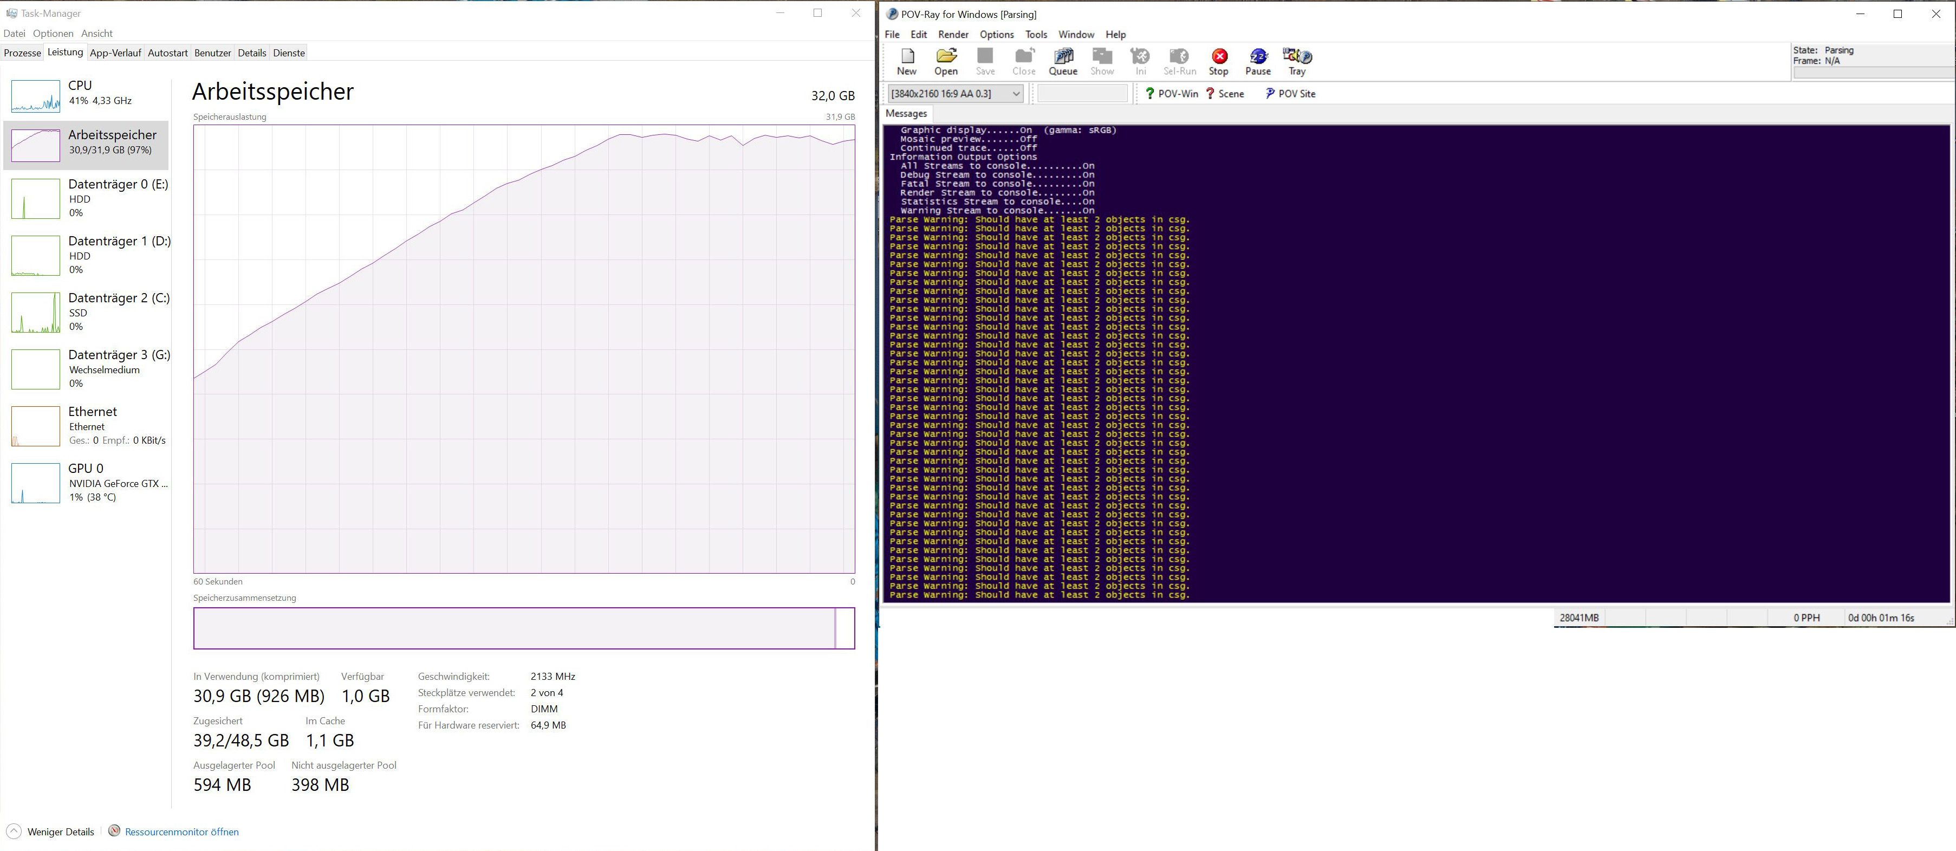
Task: Open the Render menu in POV-Ray
Action: [953, 34]
